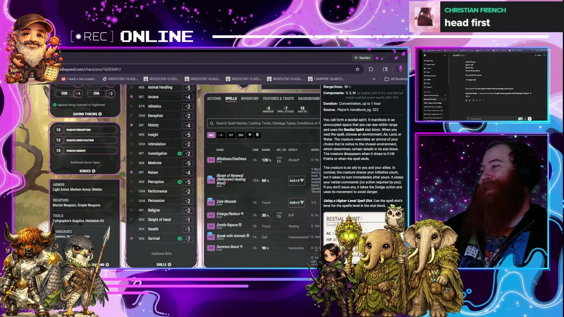Roll the CHA +2 saving throw
The width and height of the screenshot is (564, 317).
pyautogui.click(x=111, y=93)
